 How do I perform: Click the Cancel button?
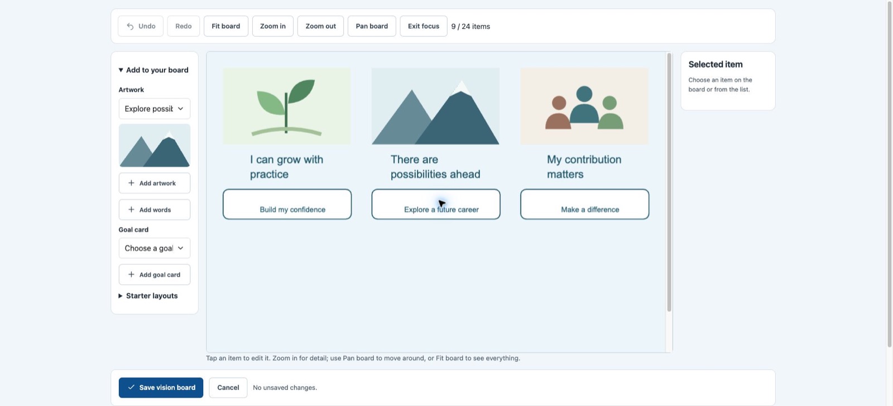[x=228, y=388]
